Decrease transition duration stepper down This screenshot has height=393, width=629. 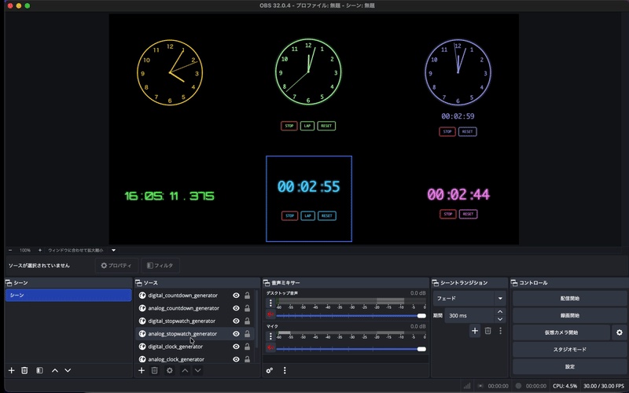[x=500, y=319]
